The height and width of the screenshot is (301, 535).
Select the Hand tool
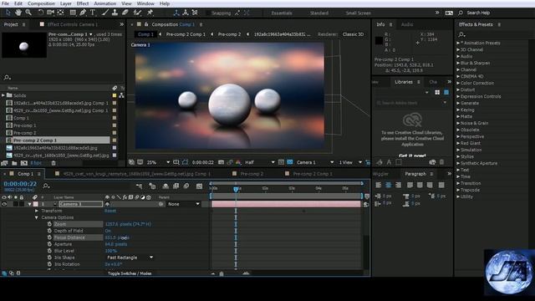pyautogui.click(x=18, y=13)
